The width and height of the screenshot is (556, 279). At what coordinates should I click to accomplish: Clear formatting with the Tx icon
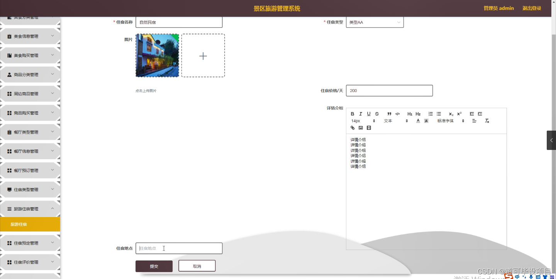pos(487,121)
